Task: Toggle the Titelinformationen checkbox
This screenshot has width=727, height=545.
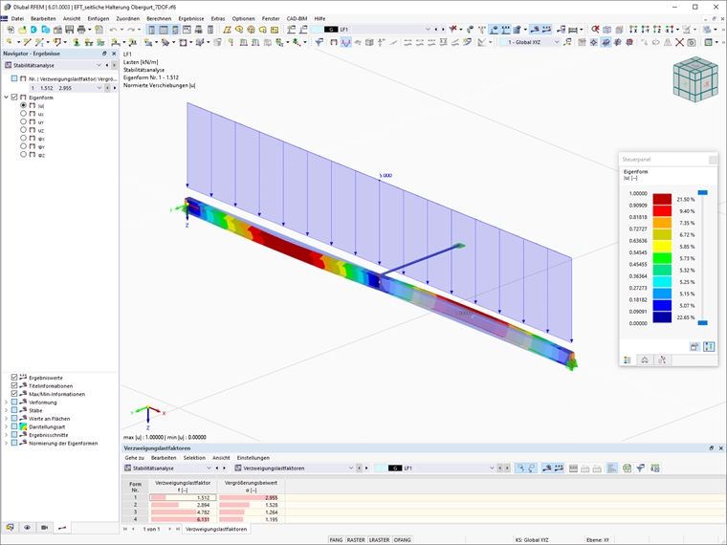Action: pyautogui.click(x=14, y=385)
